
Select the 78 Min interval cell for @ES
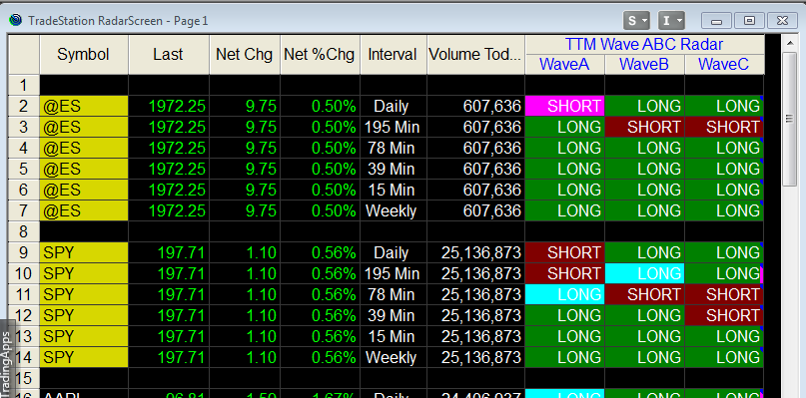[x=393, y=148]
